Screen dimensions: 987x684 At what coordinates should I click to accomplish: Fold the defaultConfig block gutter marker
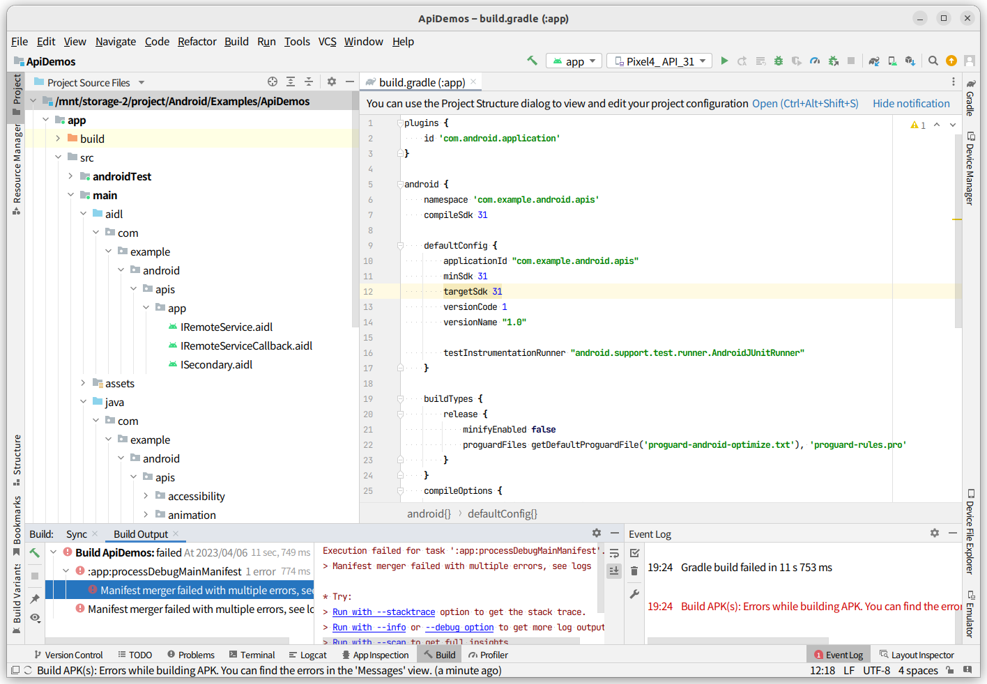coord(400,245)
